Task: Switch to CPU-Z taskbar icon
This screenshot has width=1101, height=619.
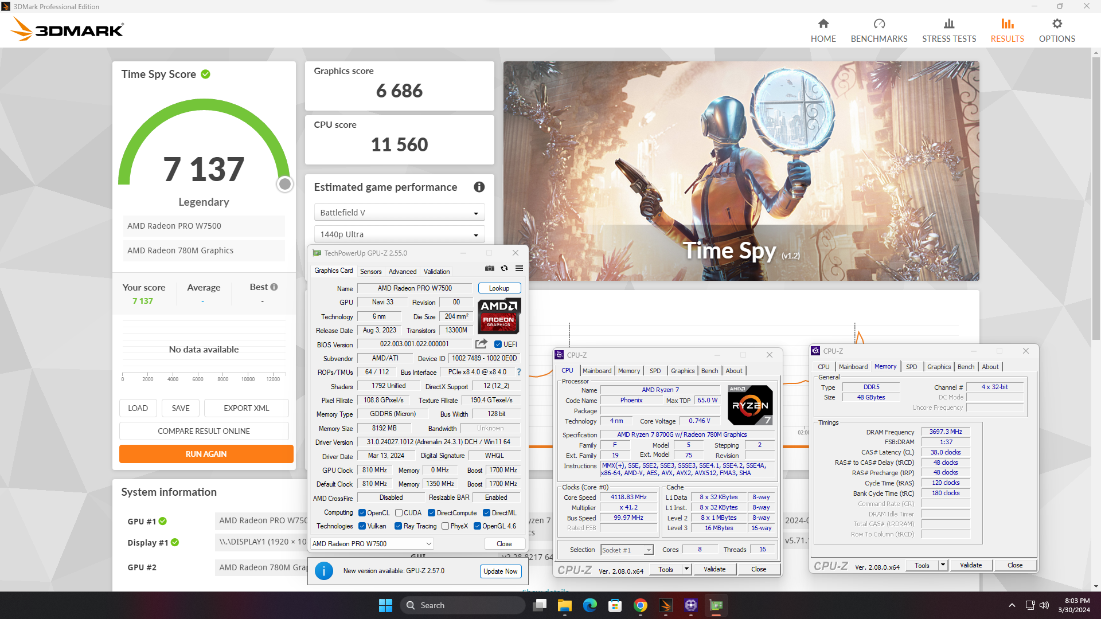Action: [x=691, y=605]
